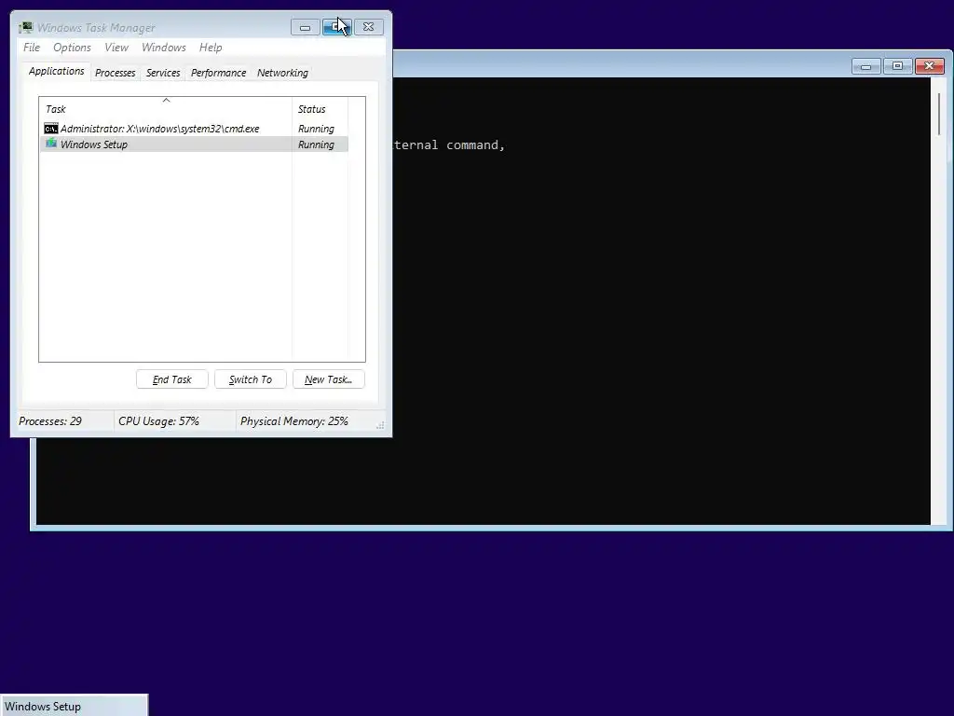This screenshot has height=716, width=954.
Task: Sort by the Status column header
Action: click(x=320, y=109)
